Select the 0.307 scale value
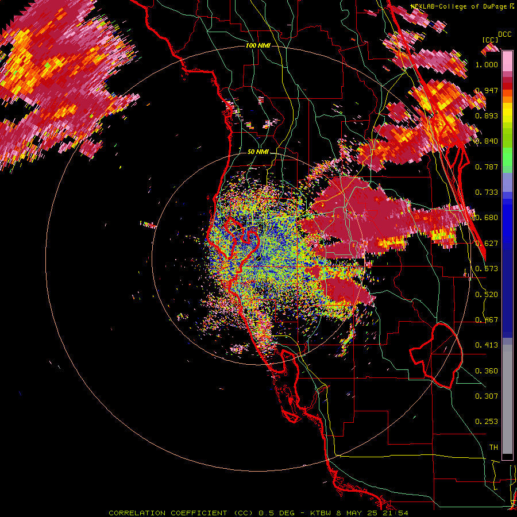This screenshot has width=517, height=517. tap(487, 396)
